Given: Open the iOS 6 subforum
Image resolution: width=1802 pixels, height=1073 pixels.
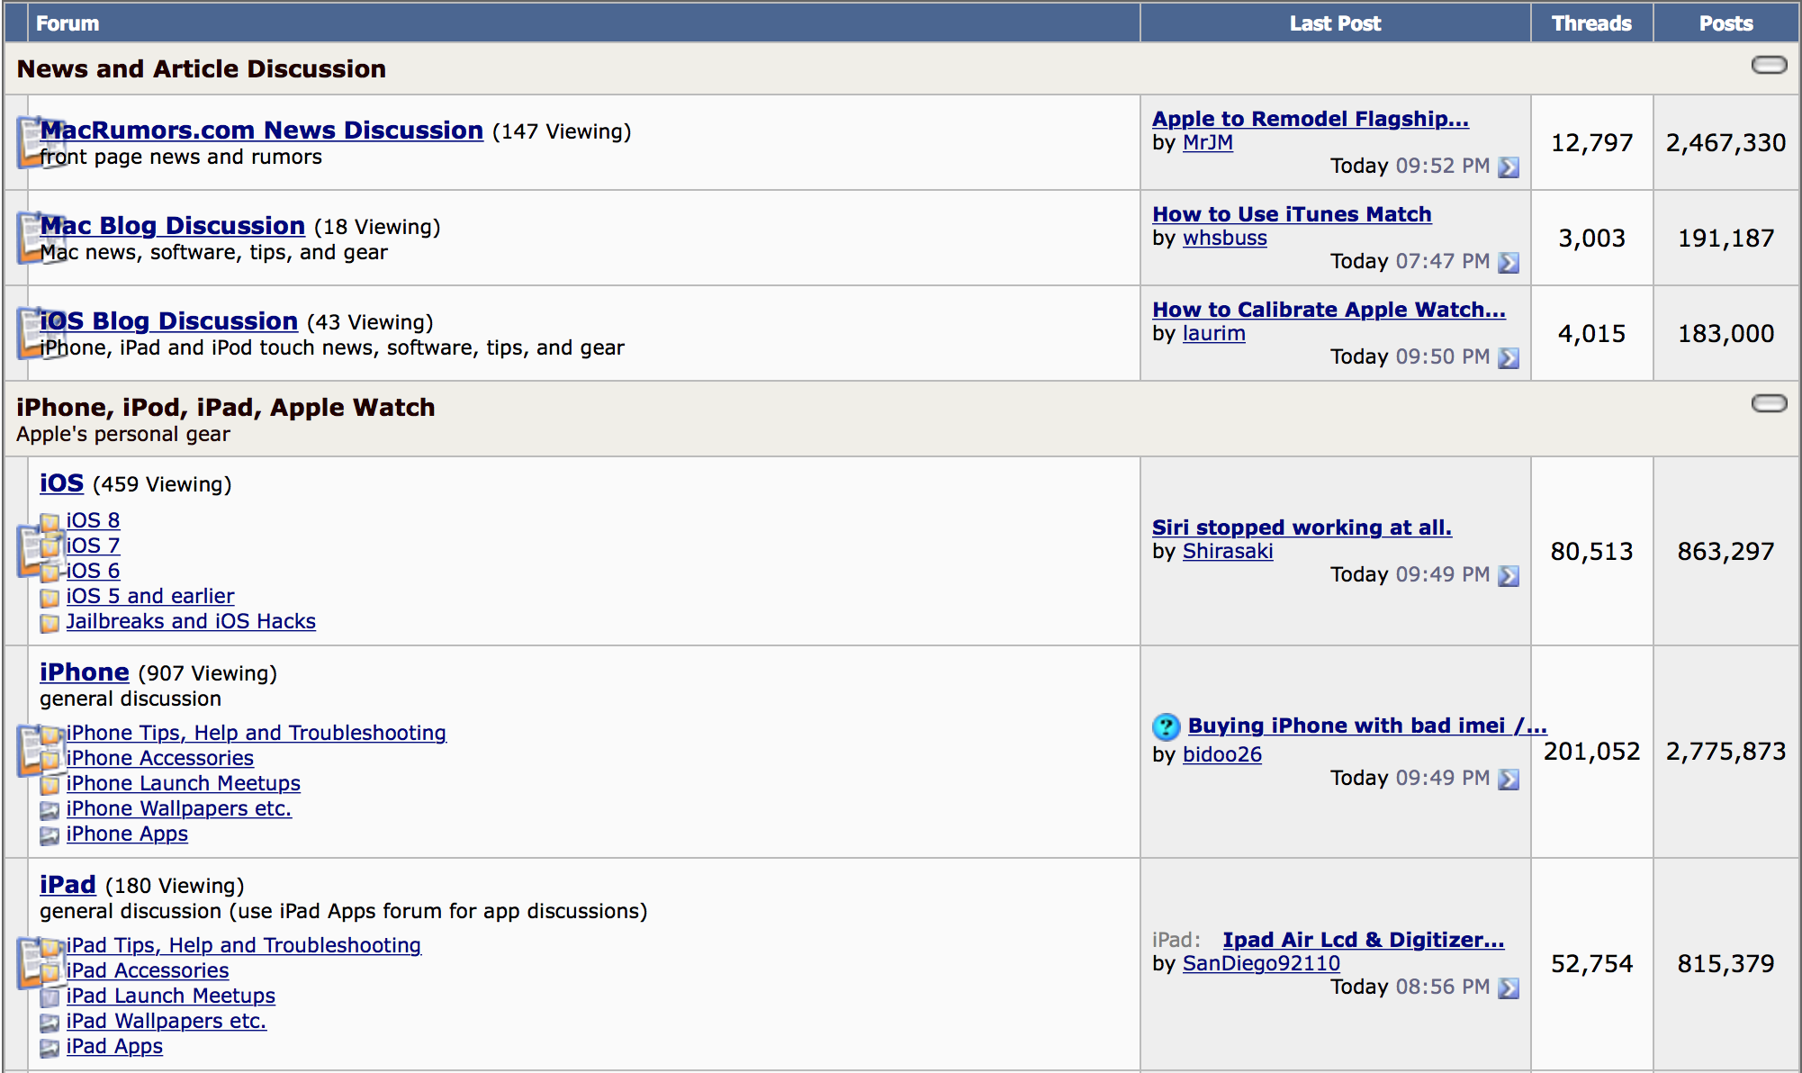Looking at the screenshot, I should [x=93, y=571].
